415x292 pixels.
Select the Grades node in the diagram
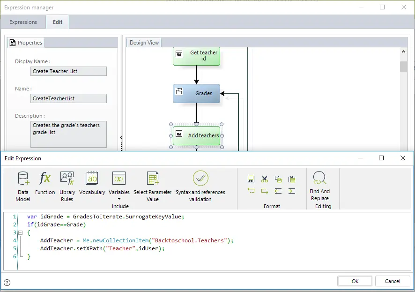tap(196, 93)
